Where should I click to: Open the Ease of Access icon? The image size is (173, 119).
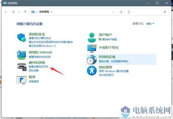pos(92,71)
